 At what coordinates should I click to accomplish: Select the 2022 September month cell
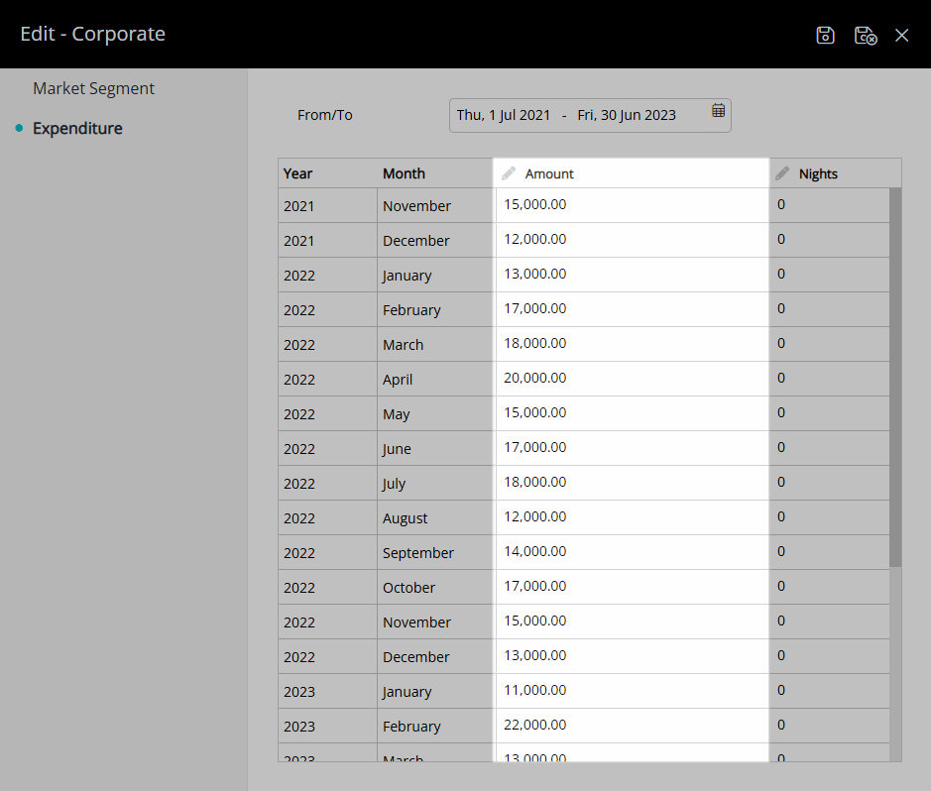click(x=434, y=552)
